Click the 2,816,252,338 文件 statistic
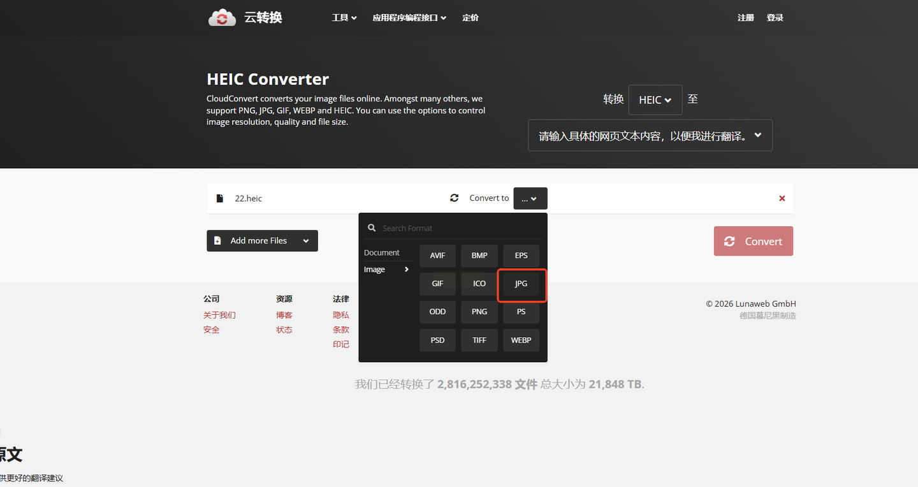The height and width of the screenshot is (487, 918). (x=488, y=384)
